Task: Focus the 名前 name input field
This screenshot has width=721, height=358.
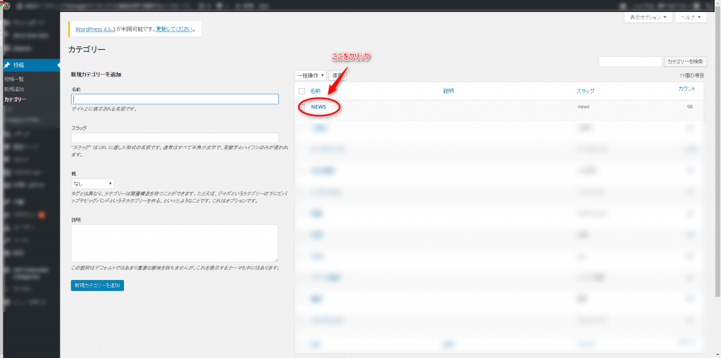Action: 175,99
